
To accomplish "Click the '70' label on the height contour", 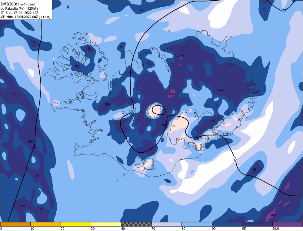I will [34, 148].
